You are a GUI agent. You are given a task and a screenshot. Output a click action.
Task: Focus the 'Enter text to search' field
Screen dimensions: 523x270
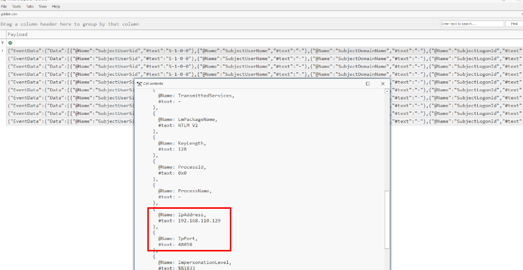tap(472, 24)
